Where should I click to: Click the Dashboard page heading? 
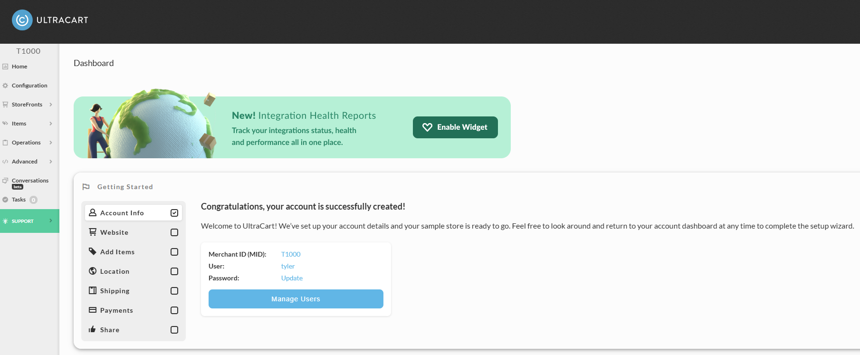click(94, 63)
